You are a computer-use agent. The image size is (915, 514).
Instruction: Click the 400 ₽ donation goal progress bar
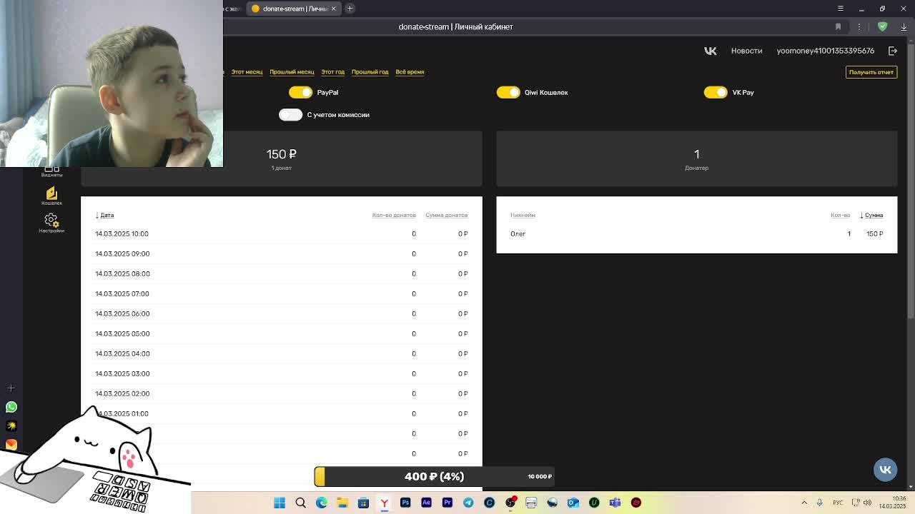pos(435,476)
